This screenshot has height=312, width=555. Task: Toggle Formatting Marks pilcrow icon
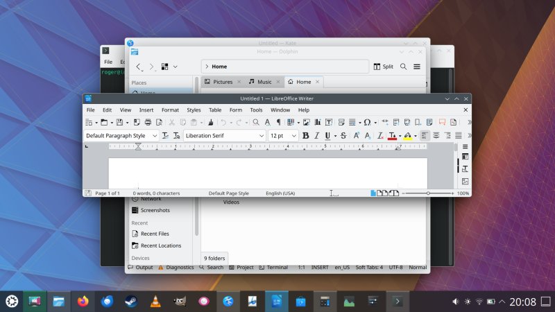[279, 123]
